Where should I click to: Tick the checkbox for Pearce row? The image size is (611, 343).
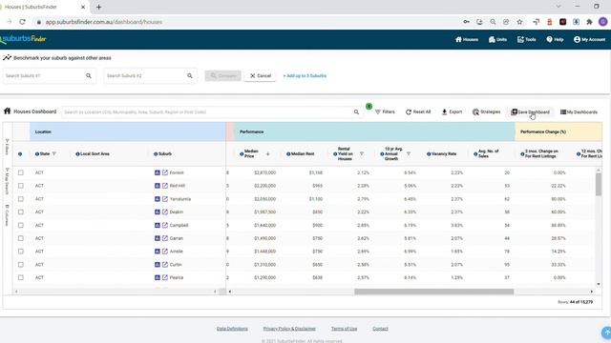tap(21, 277)
